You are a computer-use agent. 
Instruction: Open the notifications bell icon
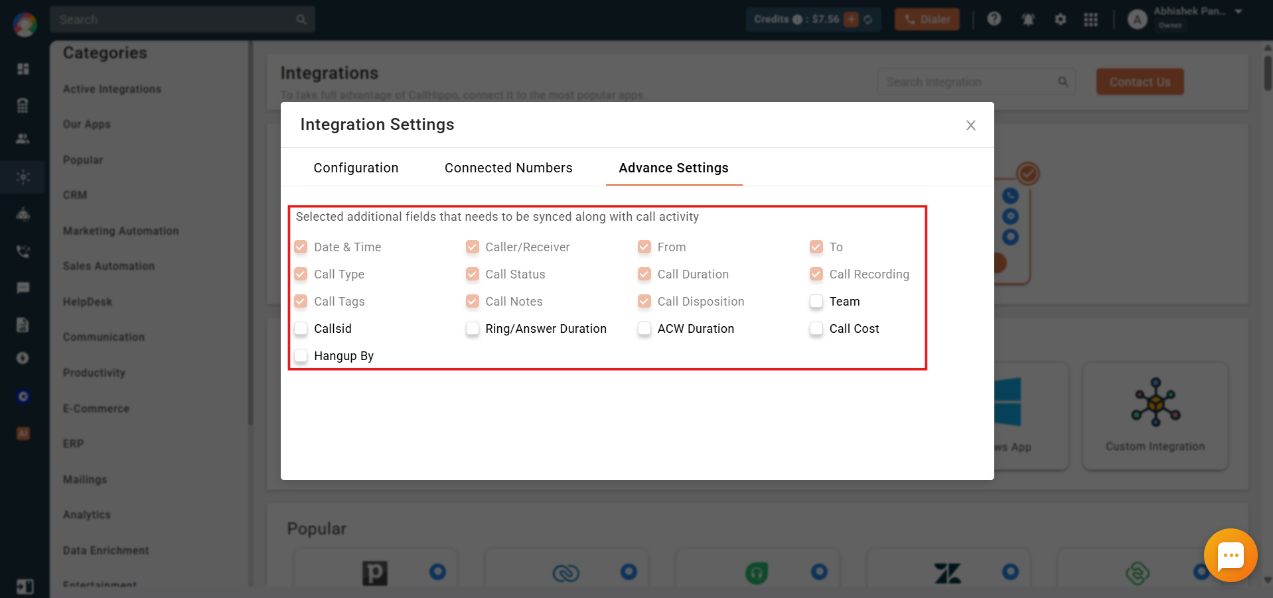[1028, 19]
